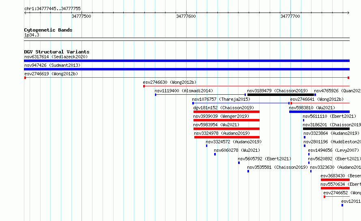
Task: Open dgv181n152 (Chaisson2019) label
Action: [223, 108]
